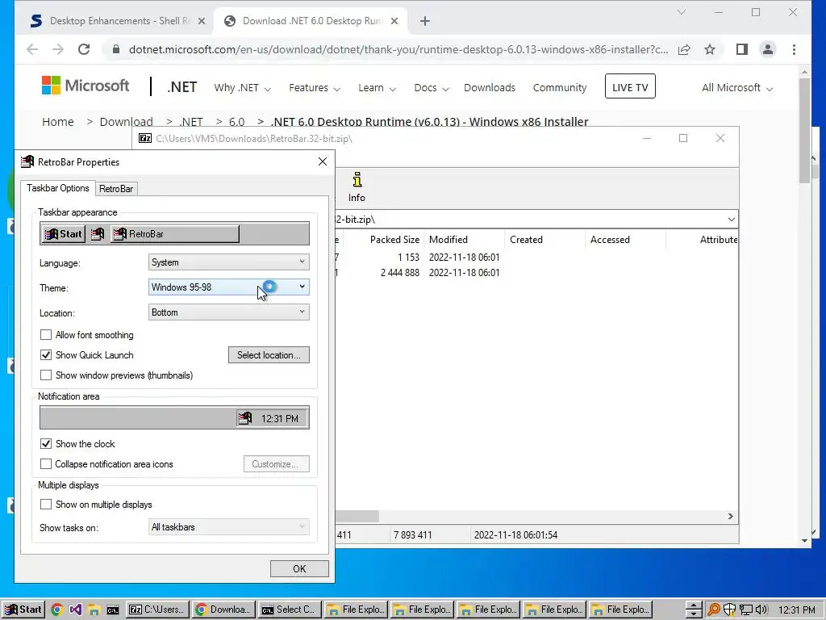Expand the Why .NET menu
Screen dimensions: 826x620
pos(242,87)
